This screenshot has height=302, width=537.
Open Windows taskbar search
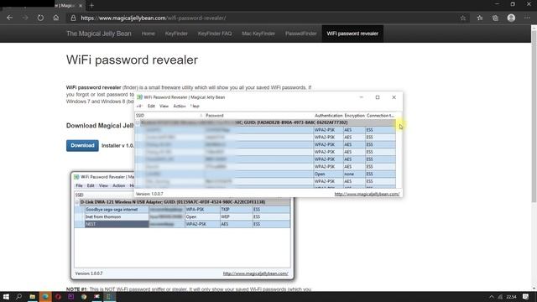point(18,296)
